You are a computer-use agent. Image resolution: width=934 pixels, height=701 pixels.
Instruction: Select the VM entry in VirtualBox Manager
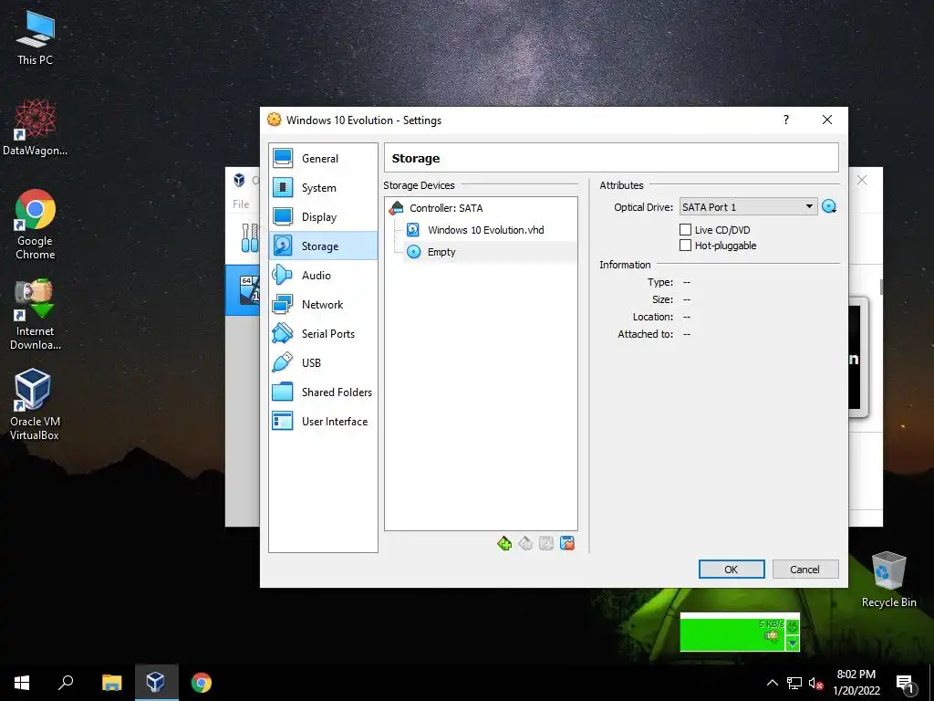click(x=243, y=290)
